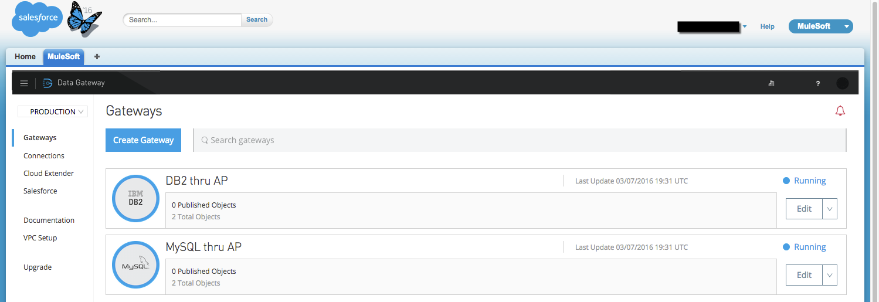This screenshot has width=879, height=302.
Task: Click the Gateways page heading
Action: tap(134, 111)
